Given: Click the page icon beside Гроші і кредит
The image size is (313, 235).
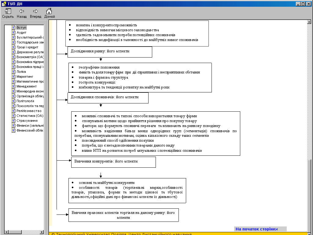Looking at the screenshot, I should [13, 47].
